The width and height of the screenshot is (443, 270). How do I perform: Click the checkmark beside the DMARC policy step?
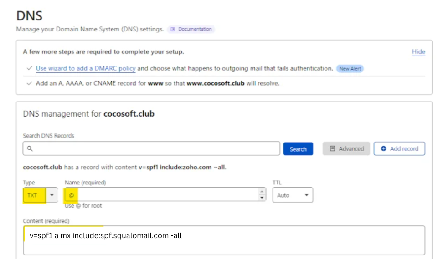[x=29, y=69]
